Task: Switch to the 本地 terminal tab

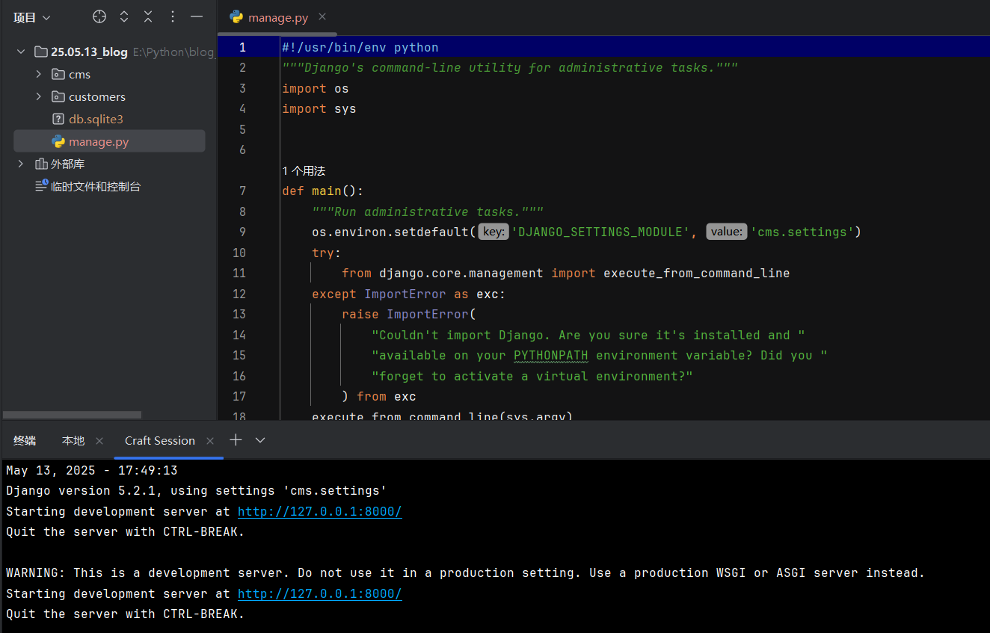Action: [x=73, y=441]
